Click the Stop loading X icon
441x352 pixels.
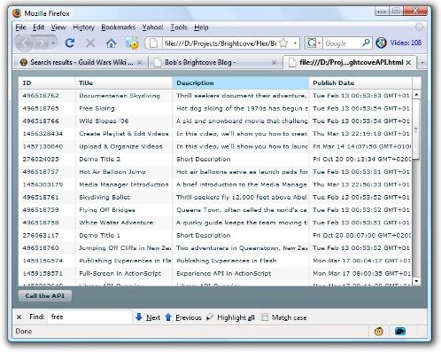90,43
